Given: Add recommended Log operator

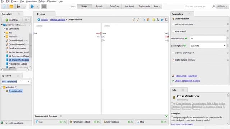Looking at the screenshot, I should pyautogui.click(x=51, y=122).
